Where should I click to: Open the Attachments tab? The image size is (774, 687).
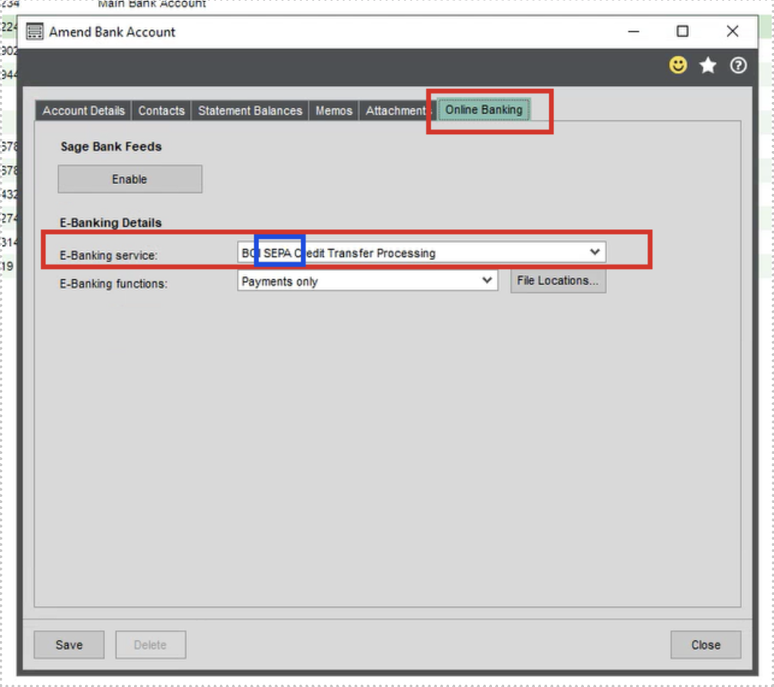(394, 110)
